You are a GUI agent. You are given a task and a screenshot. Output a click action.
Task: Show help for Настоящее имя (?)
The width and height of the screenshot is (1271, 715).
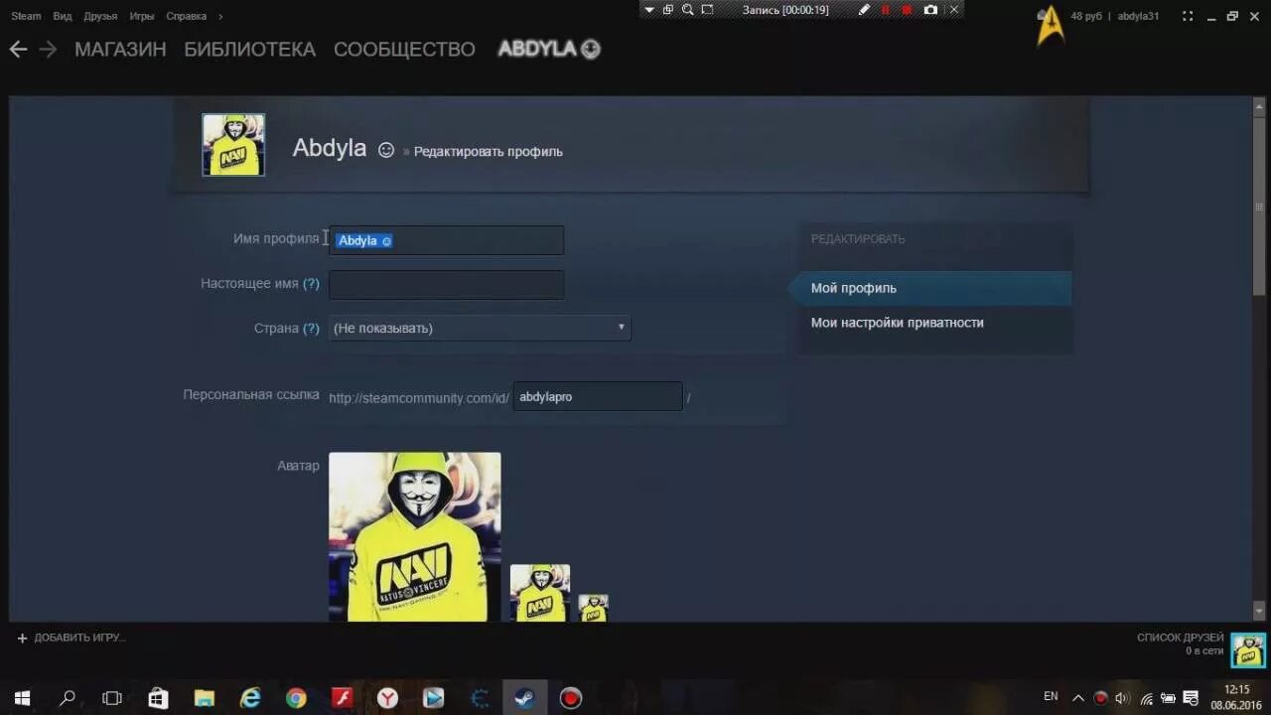tap(311, 284)
